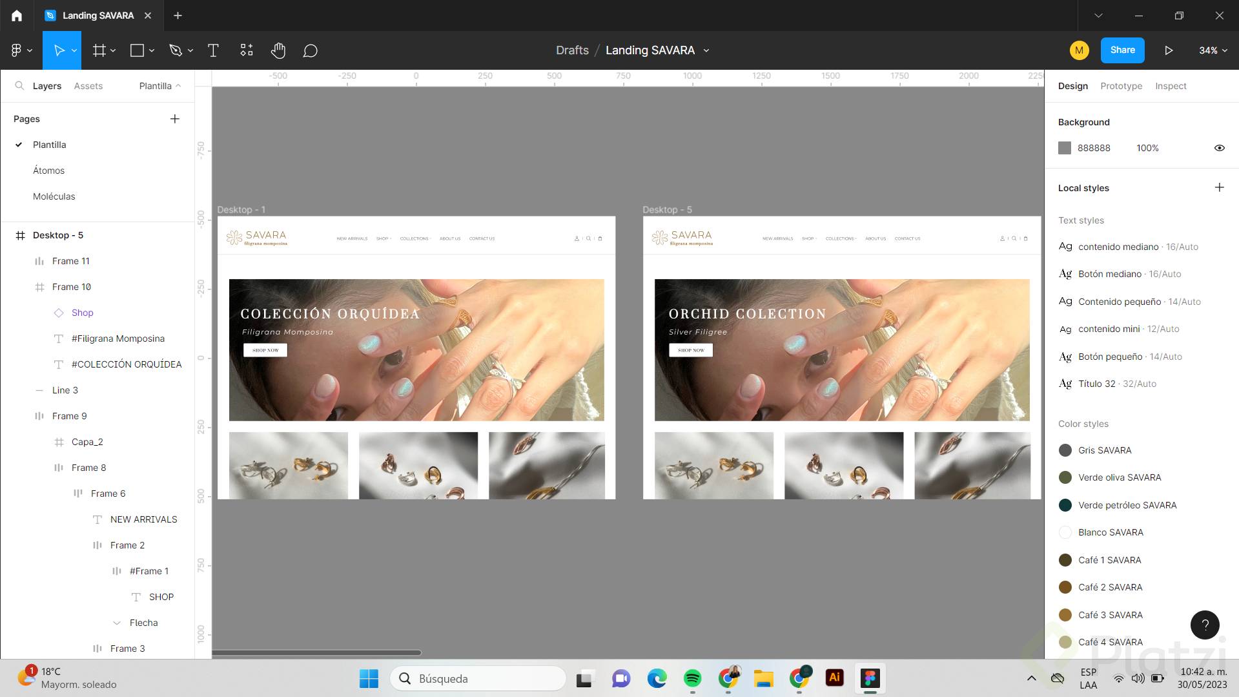Select the Moléculas page
The image size is (1239, 697).
point(54,196)
